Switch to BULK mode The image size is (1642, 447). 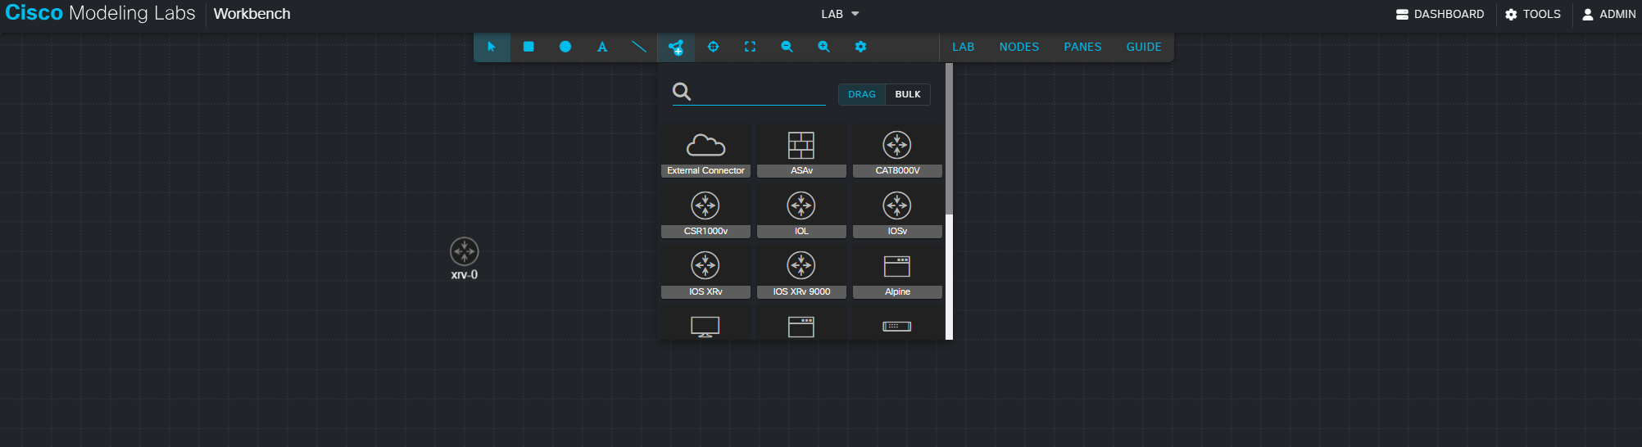pos(908,94)
